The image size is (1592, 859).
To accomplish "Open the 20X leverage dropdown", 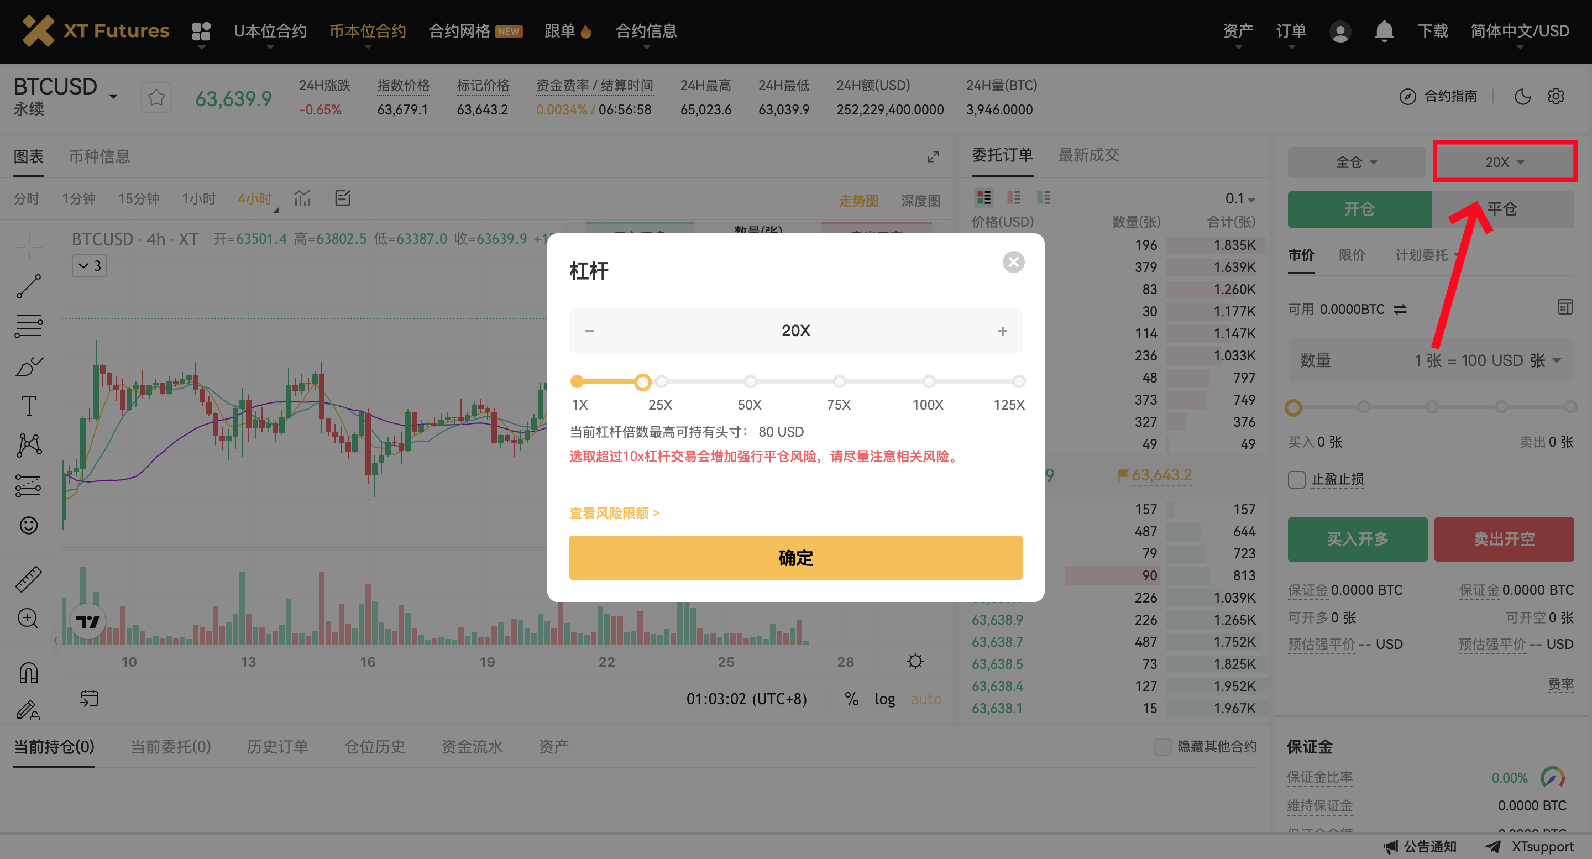I will [x=1504, y=162].
